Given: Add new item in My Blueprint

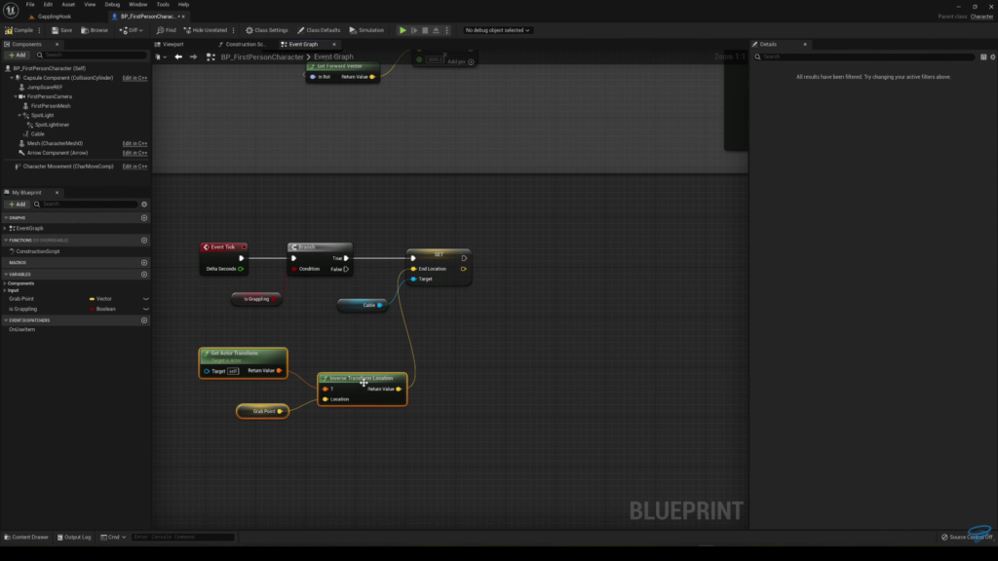Looking at the screenshot, I should point(18,205).
